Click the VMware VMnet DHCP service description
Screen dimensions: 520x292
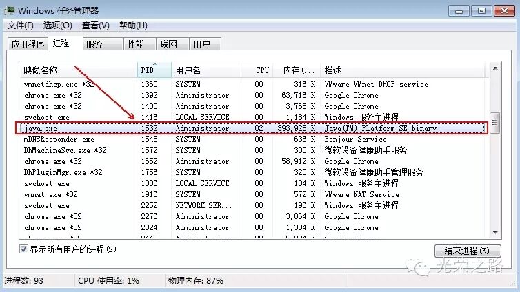[376, 85]
